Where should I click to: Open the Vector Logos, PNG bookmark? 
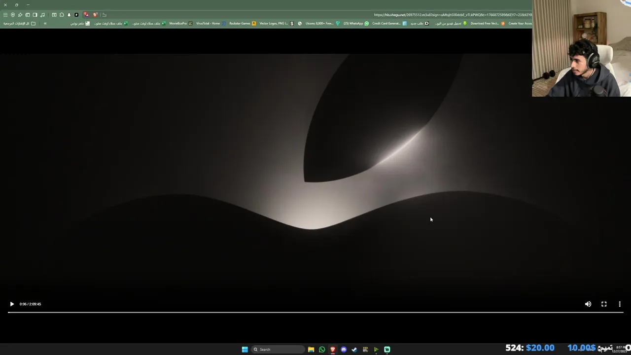tap(277, 23)
